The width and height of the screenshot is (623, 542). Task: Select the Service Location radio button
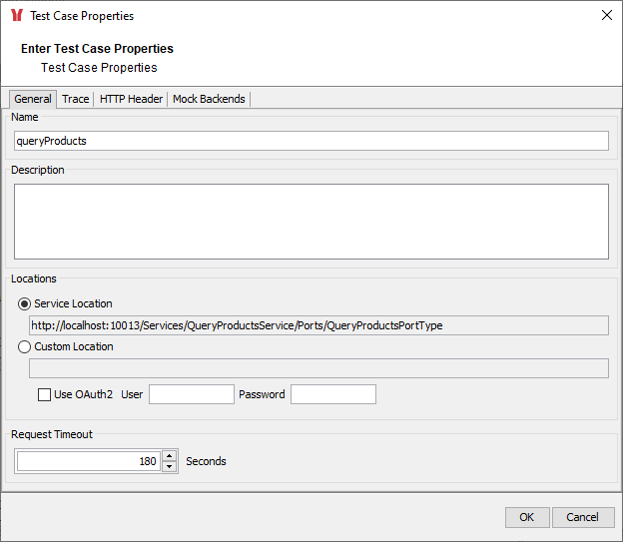[25, 303]
